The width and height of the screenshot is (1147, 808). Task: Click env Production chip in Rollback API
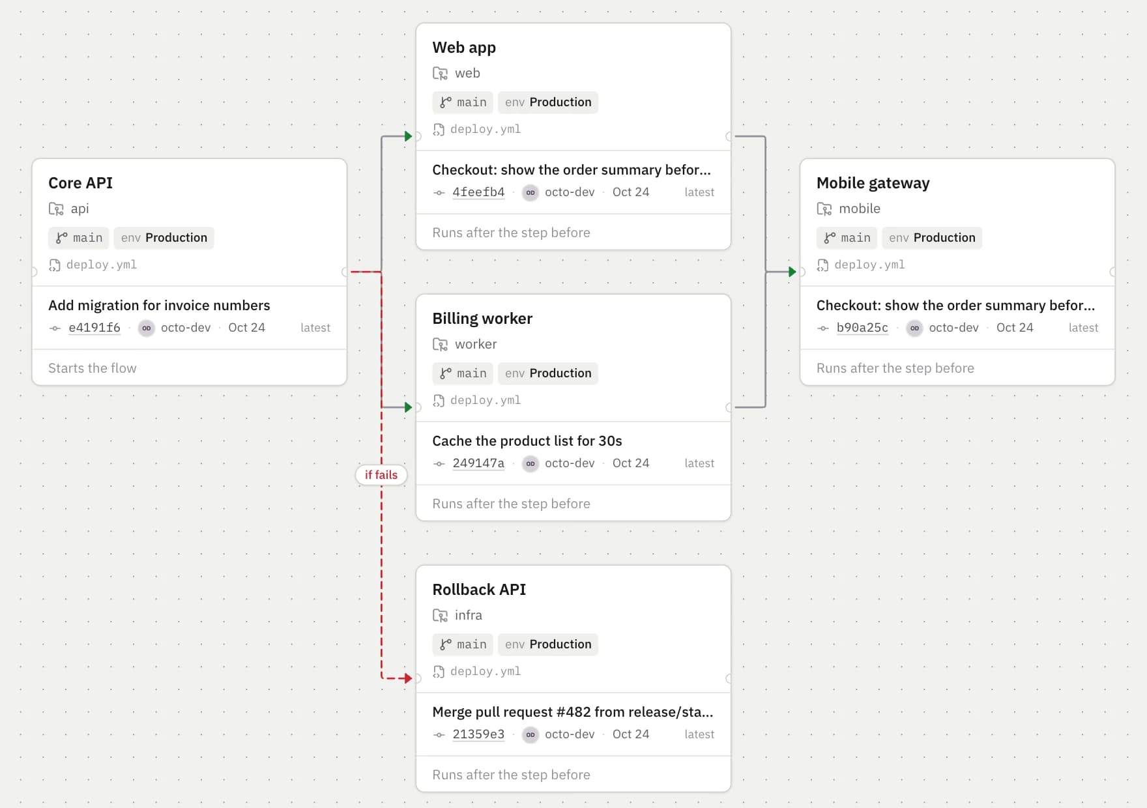point(548,644)
